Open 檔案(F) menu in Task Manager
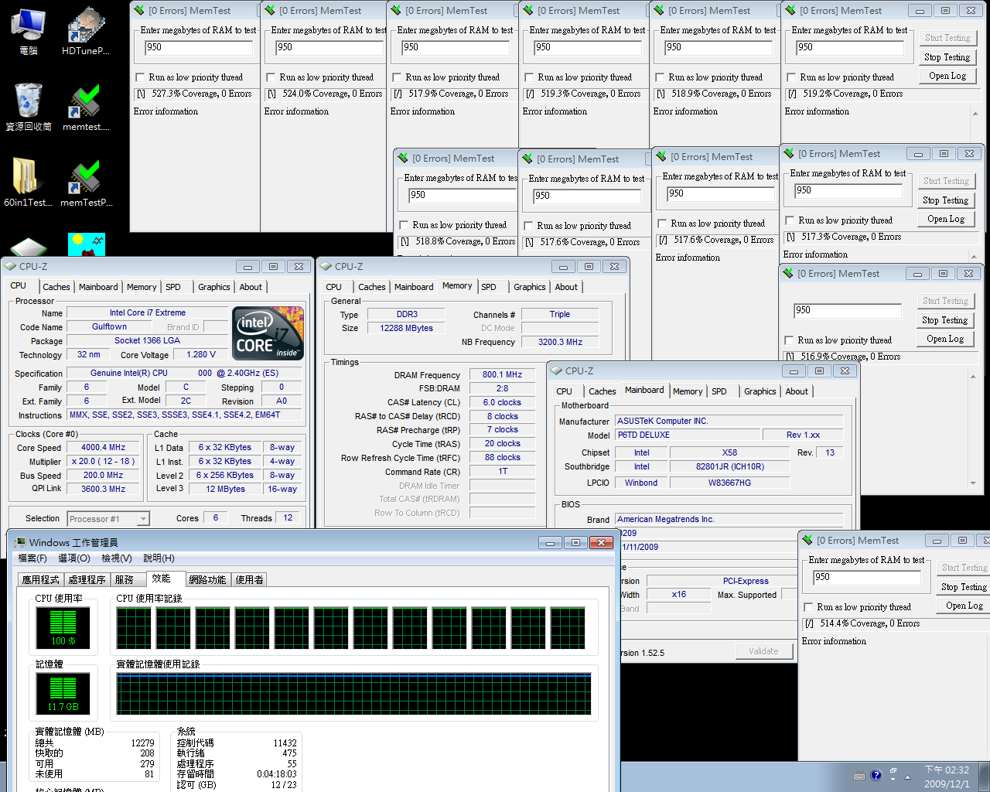This screenshot has height=792, width=990. 32,558
